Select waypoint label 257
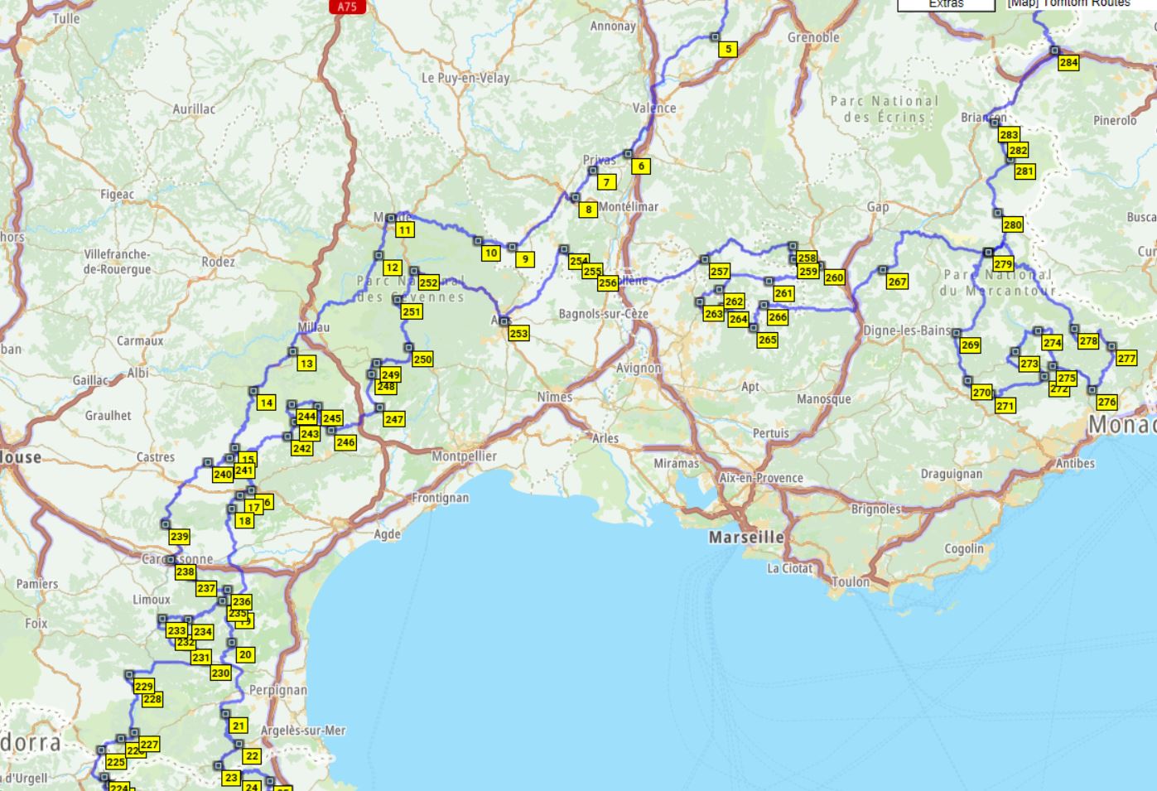This screenshot has height=791, width=1157. (x=719, y=271)
